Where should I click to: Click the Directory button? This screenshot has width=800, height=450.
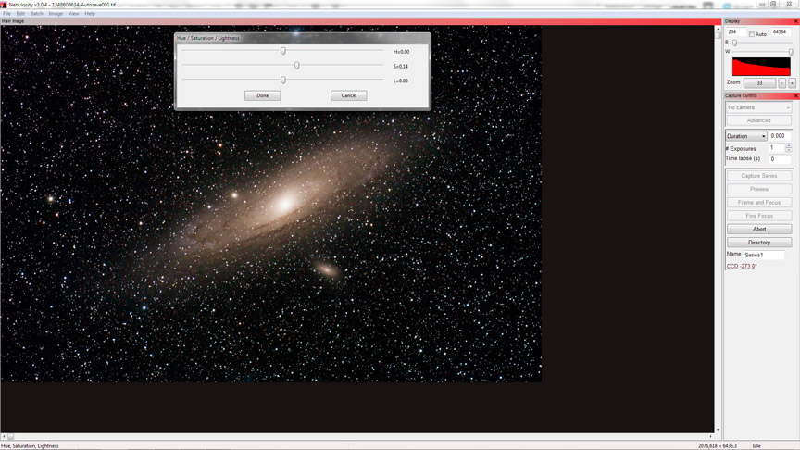pos(758,243)
